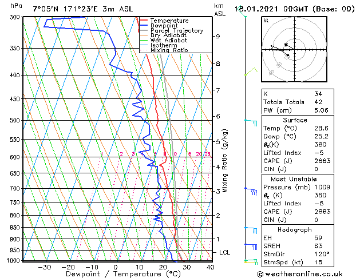Screen dimensions: 360x278
Task: Click the top wind barb at 300 hPa
Action: pyautogui.click(x=242, y=11)
